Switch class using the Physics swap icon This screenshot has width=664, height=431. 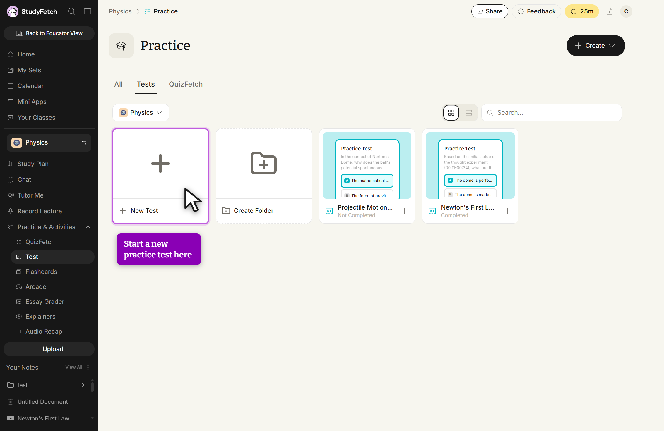pos(84,142)
